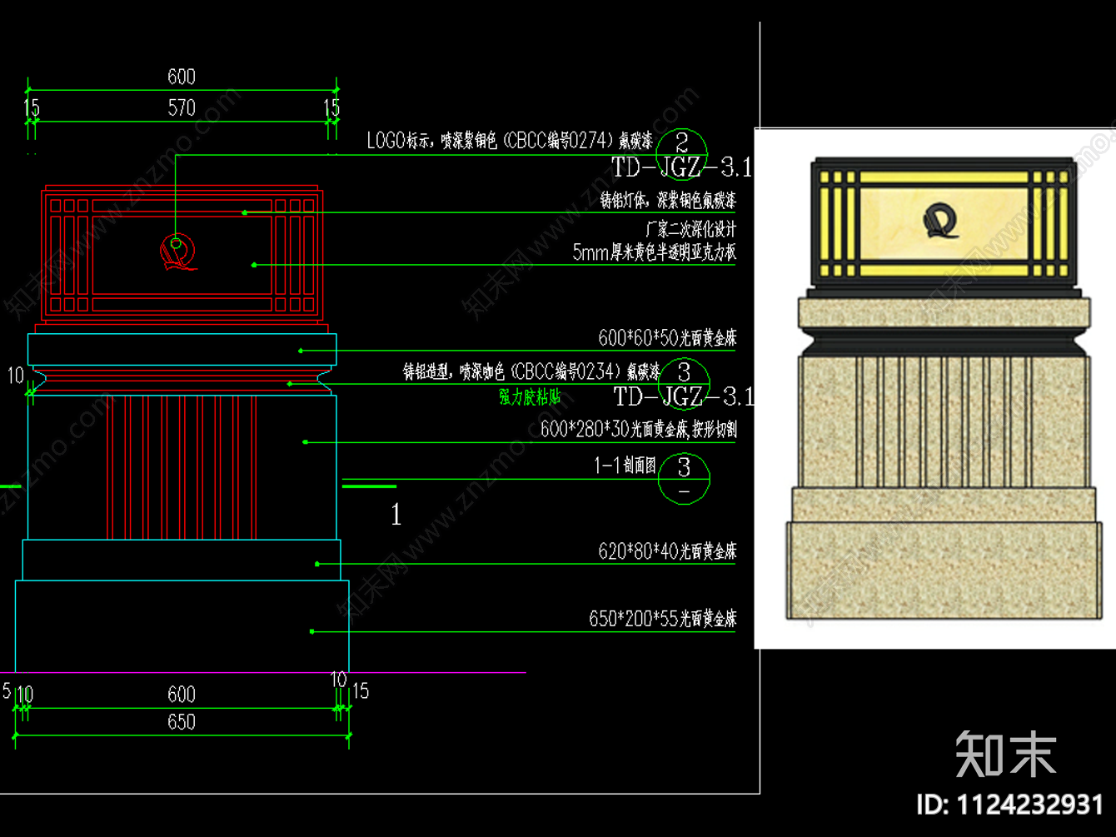Select the 1-1剖面图 label
Screen dimensions: 1116x837
[625, 466]
